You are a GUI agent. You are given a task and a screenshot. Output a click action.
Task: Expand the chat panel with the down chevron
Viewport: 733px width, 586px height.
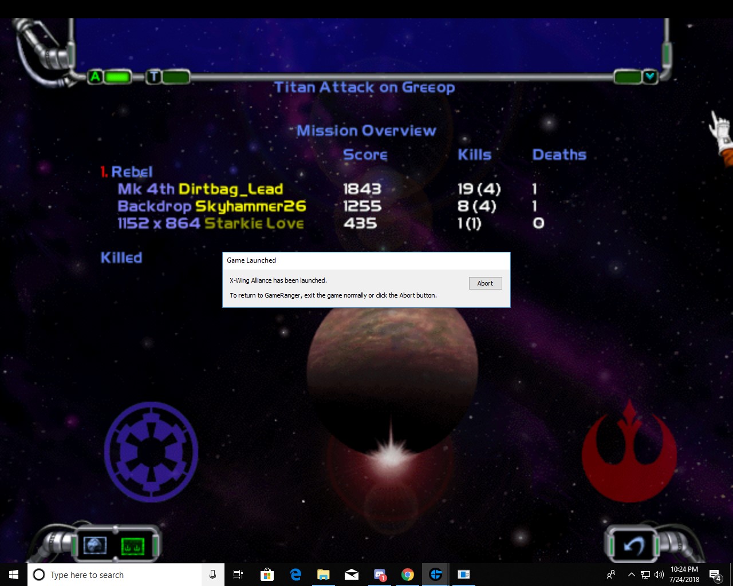click(x=650, y=76)
